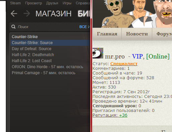Click the Steam back arrow
The height and width of the screenshot is (132, 172).
(14, 13)
